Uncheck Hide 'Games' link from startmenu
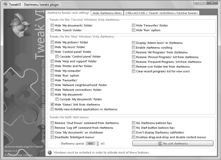This screenshot has height=160, width=221. [x=52, y=105]
